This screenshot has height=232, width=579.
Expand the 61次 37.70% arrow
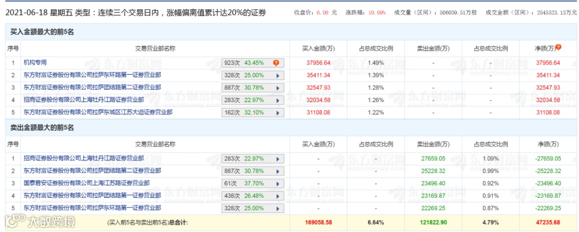click(278, 184)
